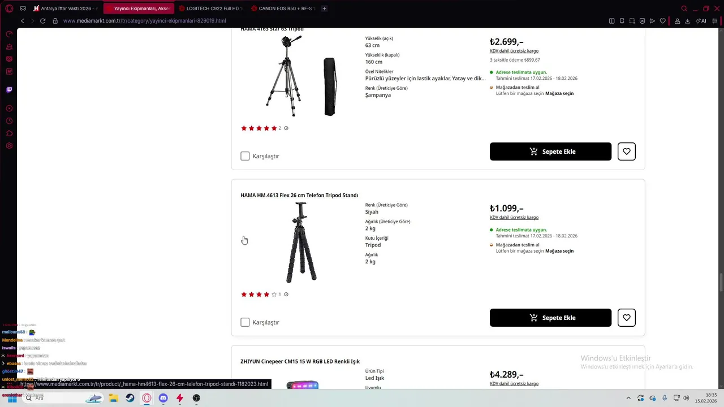
Task: Open the tab search magnifier icon
Action: coord(684,8)
